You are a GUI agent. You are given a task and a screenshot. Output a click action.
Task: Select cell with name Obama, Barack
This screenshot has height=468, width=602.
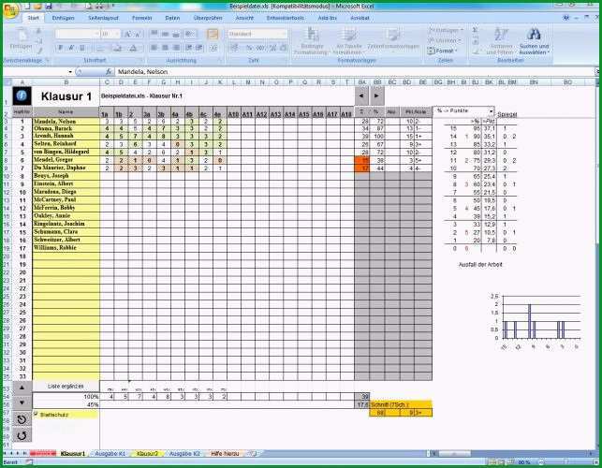click(x=66, y=129)
